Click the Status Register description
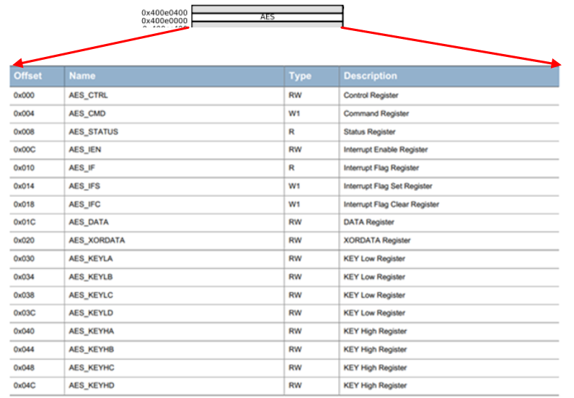 pos(369,132)
